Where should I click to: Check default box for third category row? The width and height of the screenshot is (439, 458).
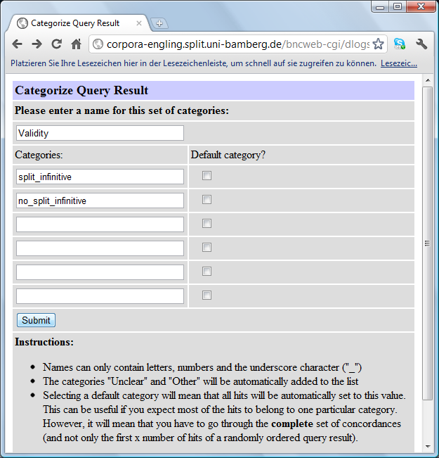coord(207,224)
